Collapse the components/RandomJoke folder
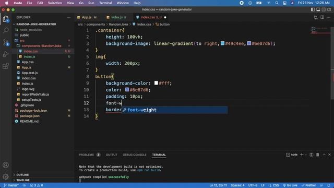 (x=41, y=46)
